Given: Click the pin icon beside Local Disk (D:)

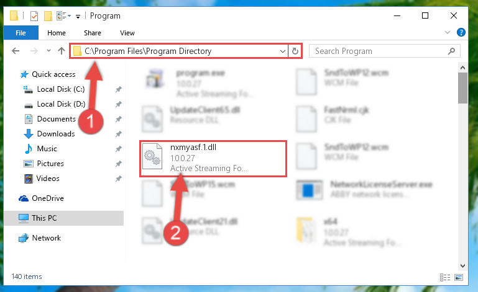Looking at the screenshot, I should (119, 104).
